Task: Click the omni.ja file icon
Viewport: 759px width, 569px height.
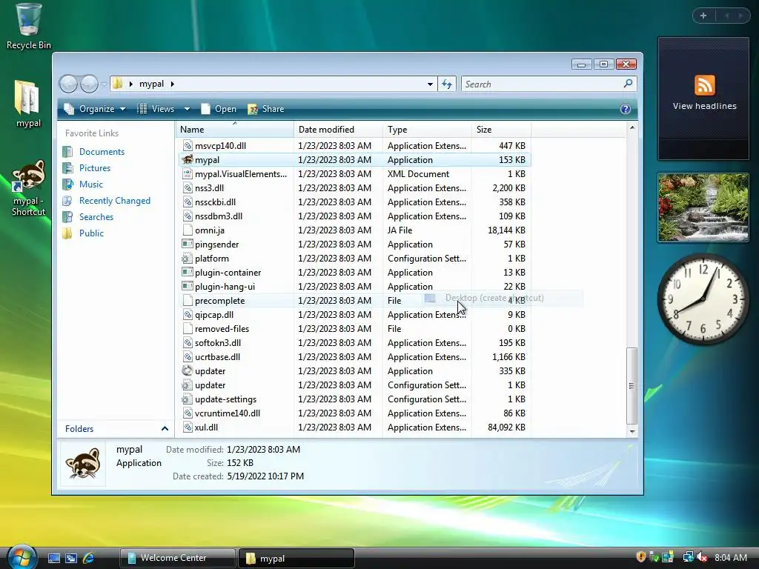Action: (188, 230)
